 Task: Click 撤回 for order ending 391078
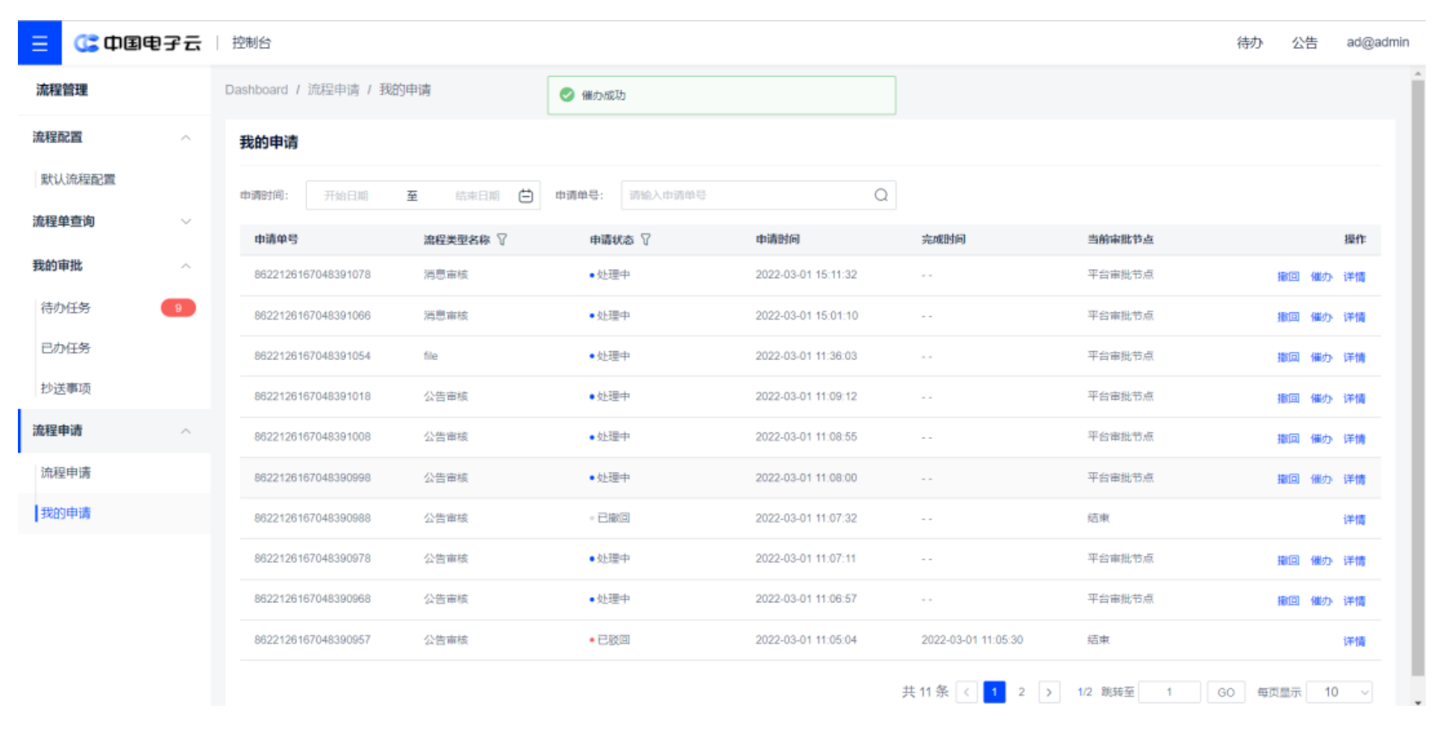[1288, 277]
